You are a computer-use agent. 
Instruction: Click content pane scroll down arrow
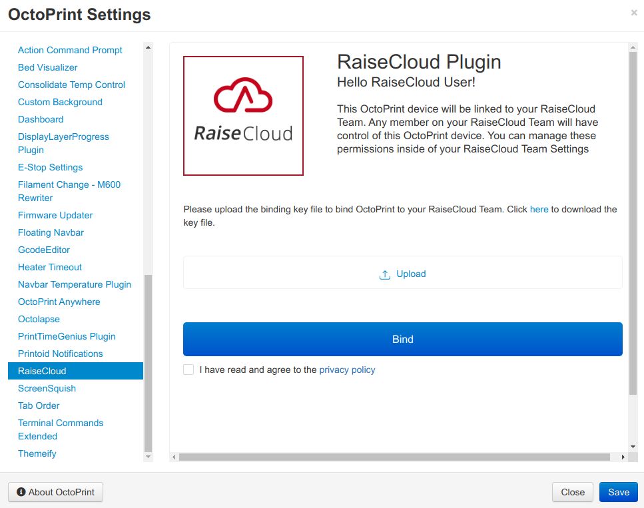click(633, 446)
